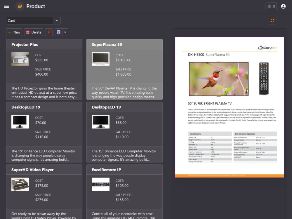Click the $175.00 cost value
This screenshot has width=292, height=219.
coord(41,186)
